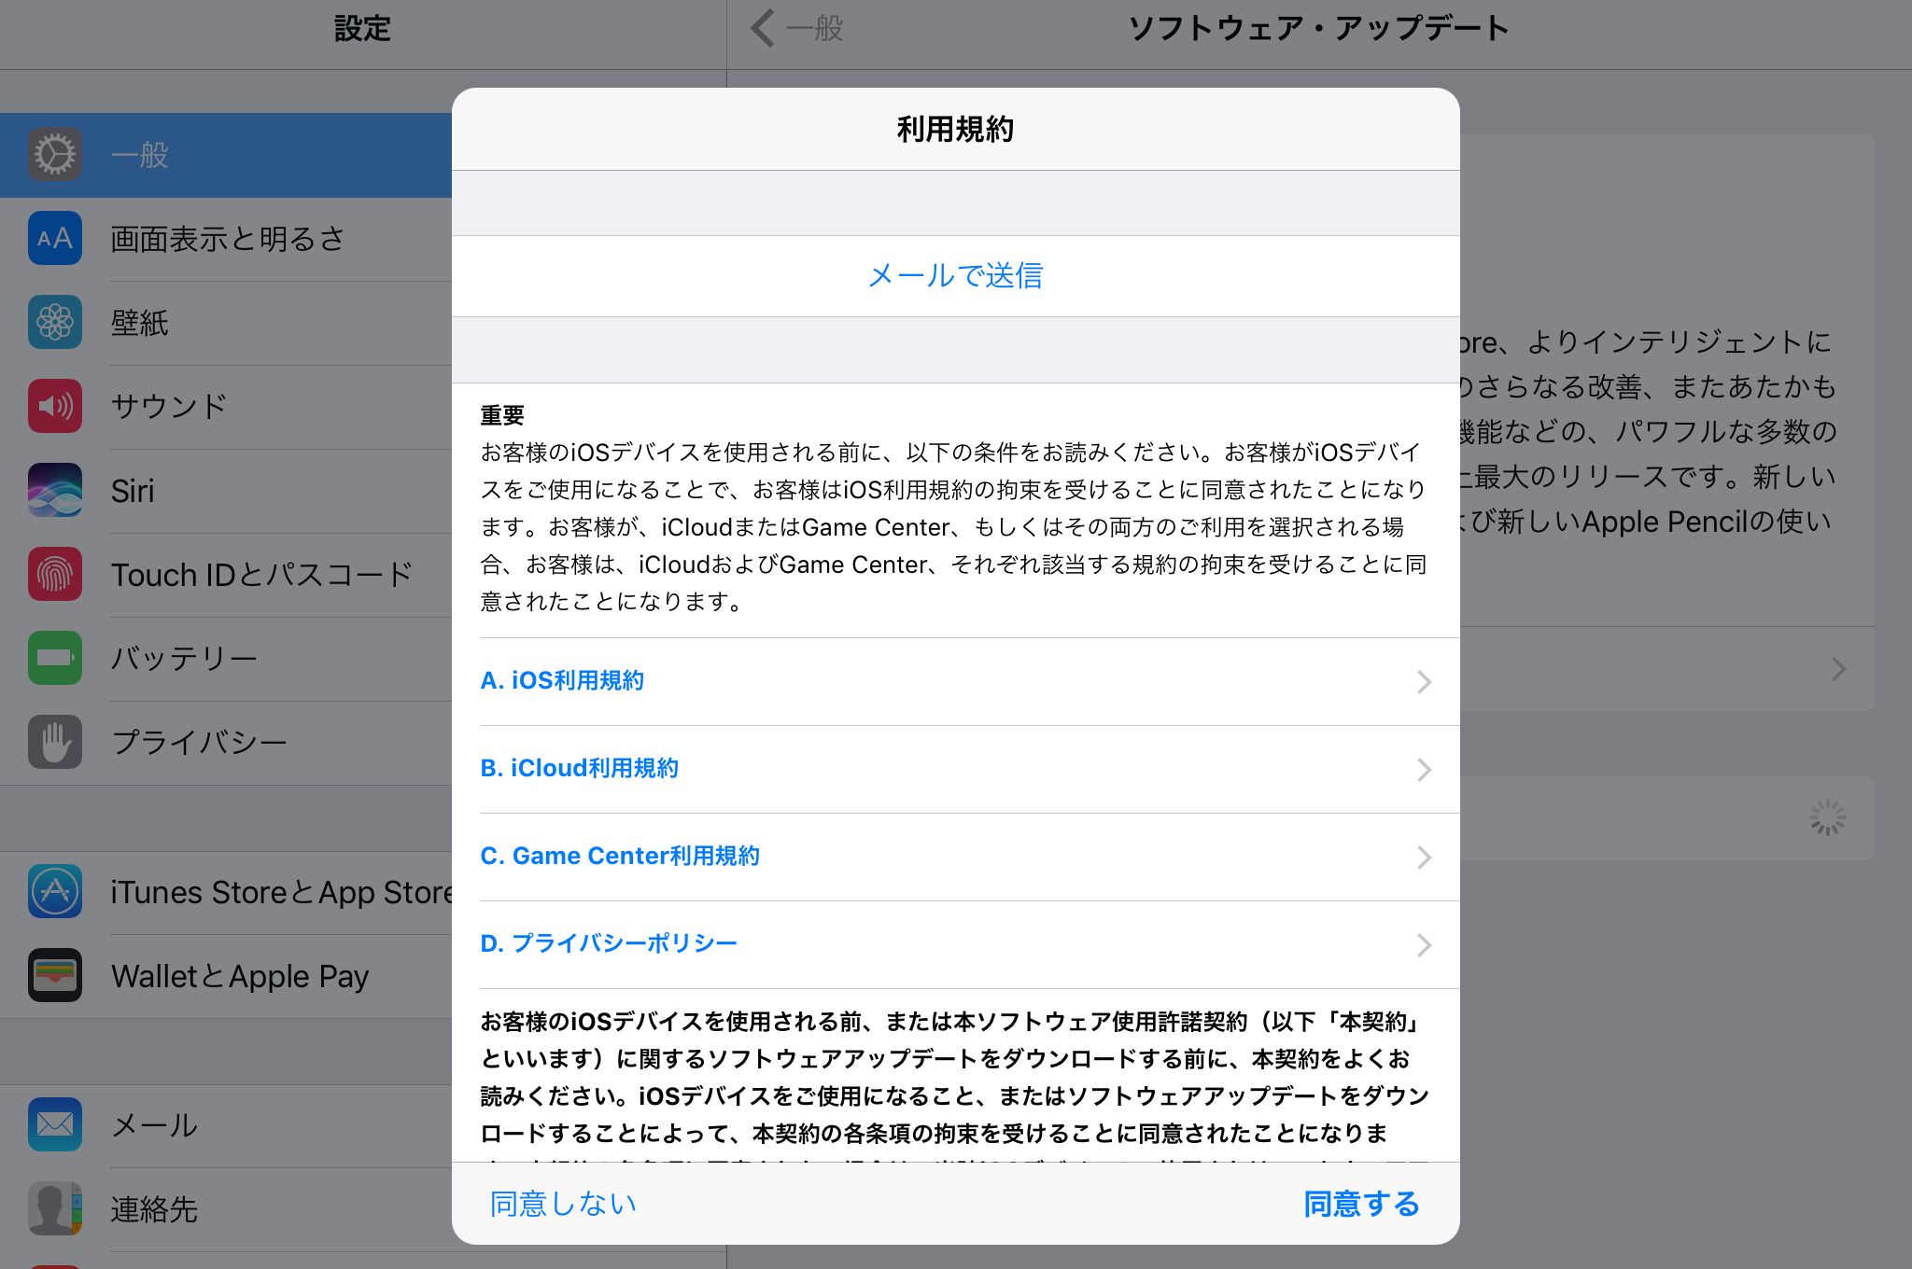Image resolution: width=1912 pixels, height=1269 pixels.
Task: Select メール in settings sidebar
Action: [x=226, y=1125]
